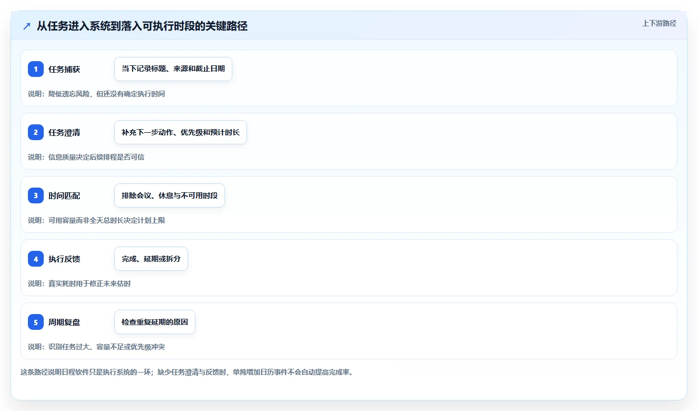Click the title 从任务进入系统到落入可执行时段的关键路径
The height and width of the screenshot is (411, 698).
pos(142,26)
